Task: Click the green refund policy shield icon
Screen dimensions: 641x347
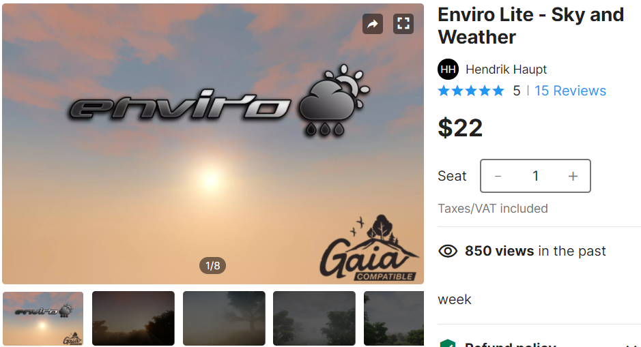Action: pos(447,344)
